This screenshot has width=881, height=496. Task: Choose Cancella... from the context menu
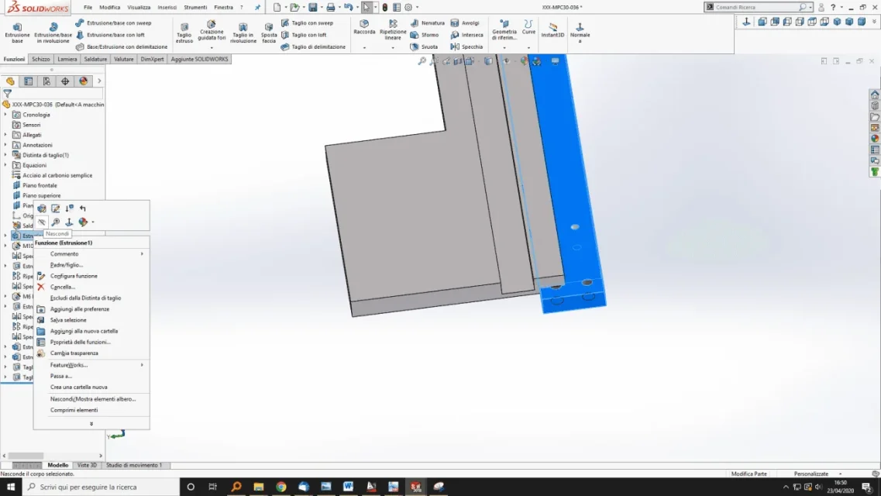pos(62,287)
